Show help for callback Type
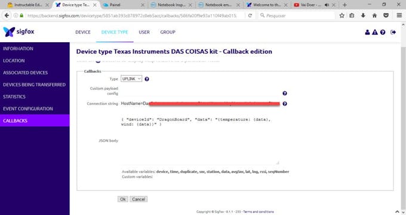Image resolution: width=406 pixels, height=215 pixels. [x=147, y=79]
